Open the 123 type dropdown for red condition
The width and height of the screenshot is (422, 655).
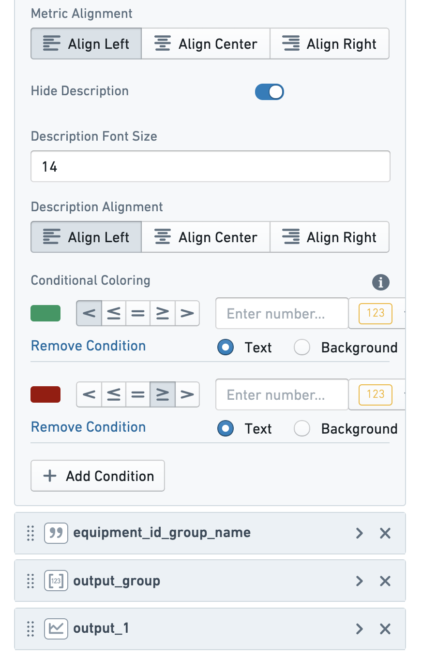(x=377, y=394)
